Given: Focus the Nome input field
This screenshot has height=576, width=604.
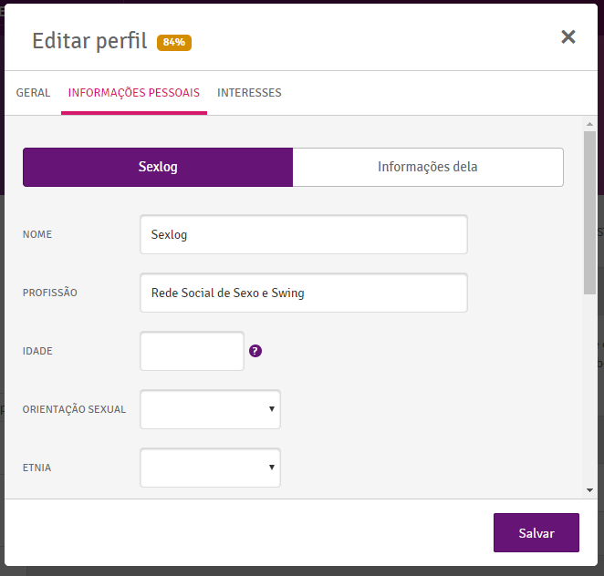Looking at the screenshot, I should [x=304, y=234].
